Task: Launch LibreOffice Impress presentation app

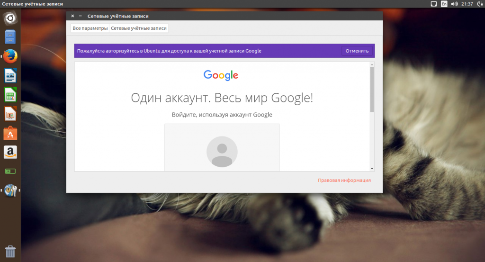Action: point(10,114)
